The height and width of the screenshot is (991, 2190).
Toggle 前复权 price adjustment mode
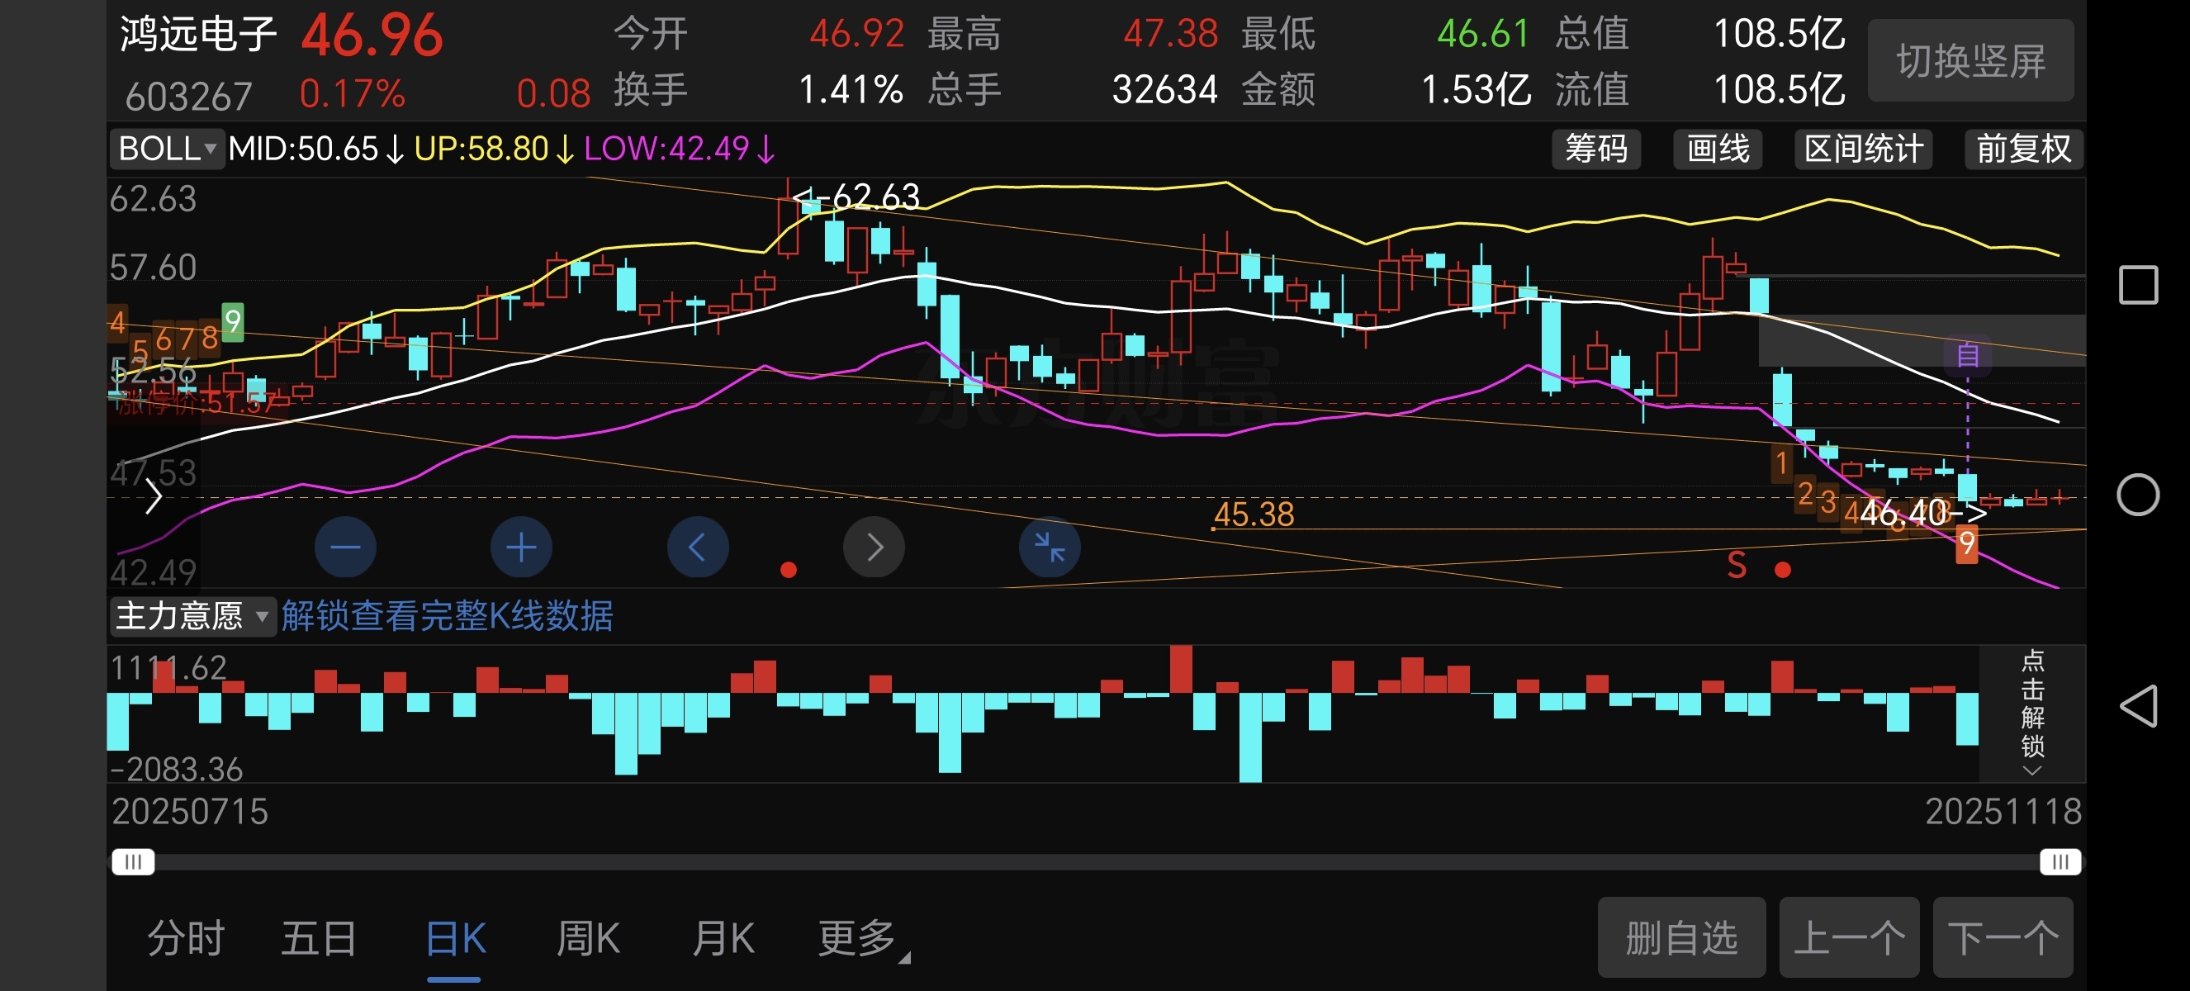2022,149
